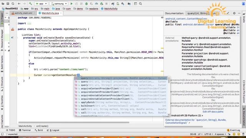Open the UTF-8 encoding selector

tap(208, 134)
